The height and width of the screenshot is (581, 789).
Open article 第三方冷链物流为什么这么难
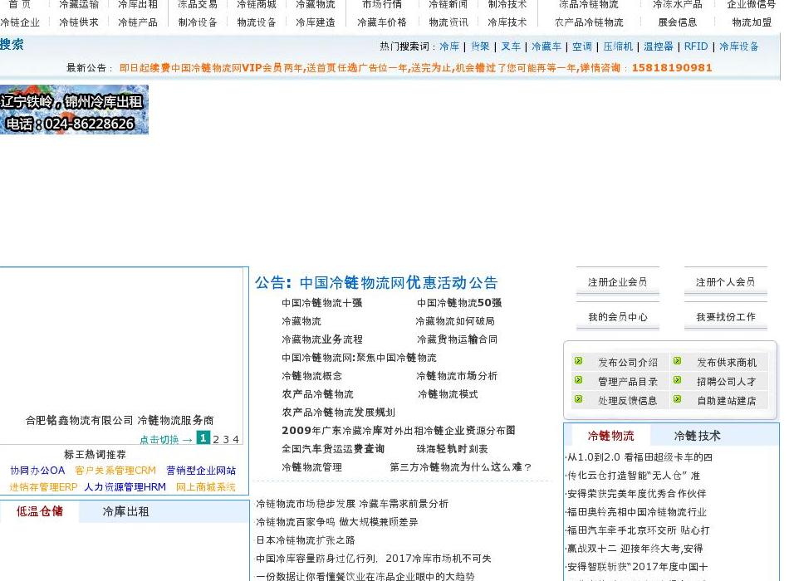[460, 466]
